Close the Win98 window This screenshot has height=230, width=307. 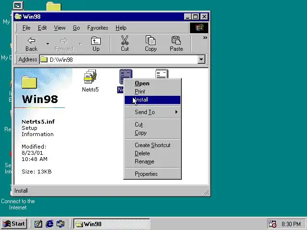click(x=204, y=17)
